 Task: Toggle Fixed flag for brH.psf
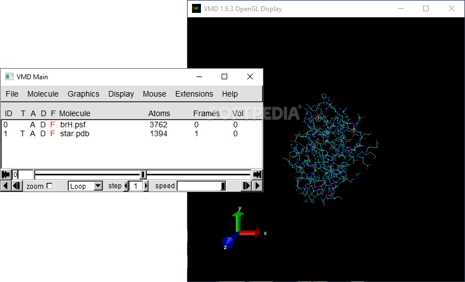pos(52,125)
